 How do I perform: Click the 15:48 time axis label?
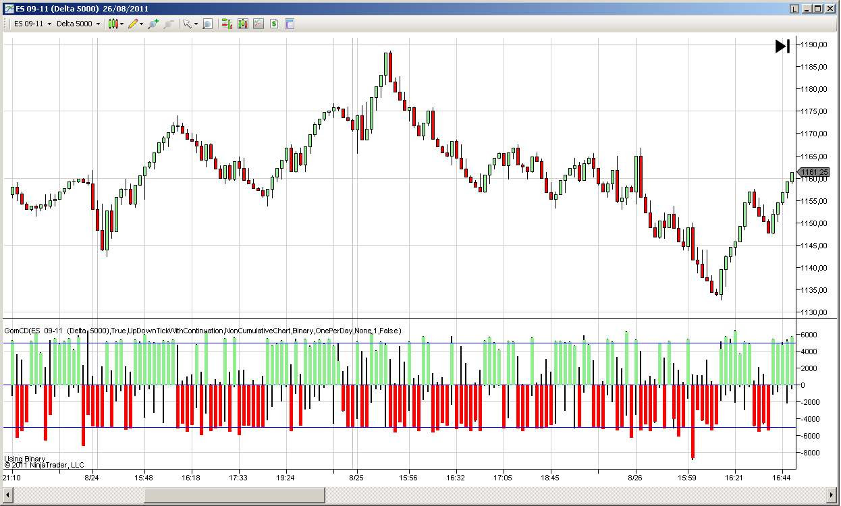[144, 478]
